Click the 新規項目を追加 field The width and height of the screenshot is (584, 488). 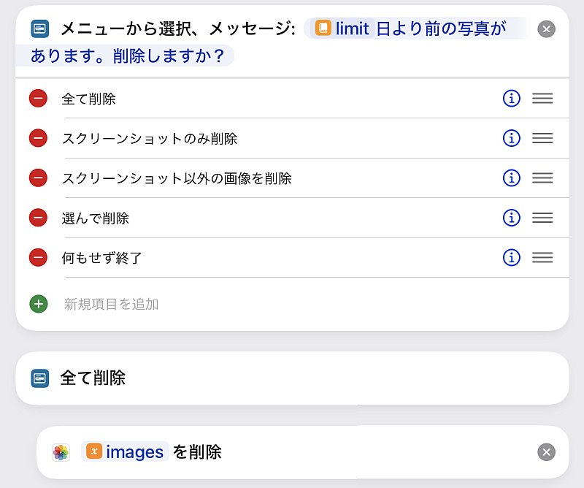[x=111, y=304]
